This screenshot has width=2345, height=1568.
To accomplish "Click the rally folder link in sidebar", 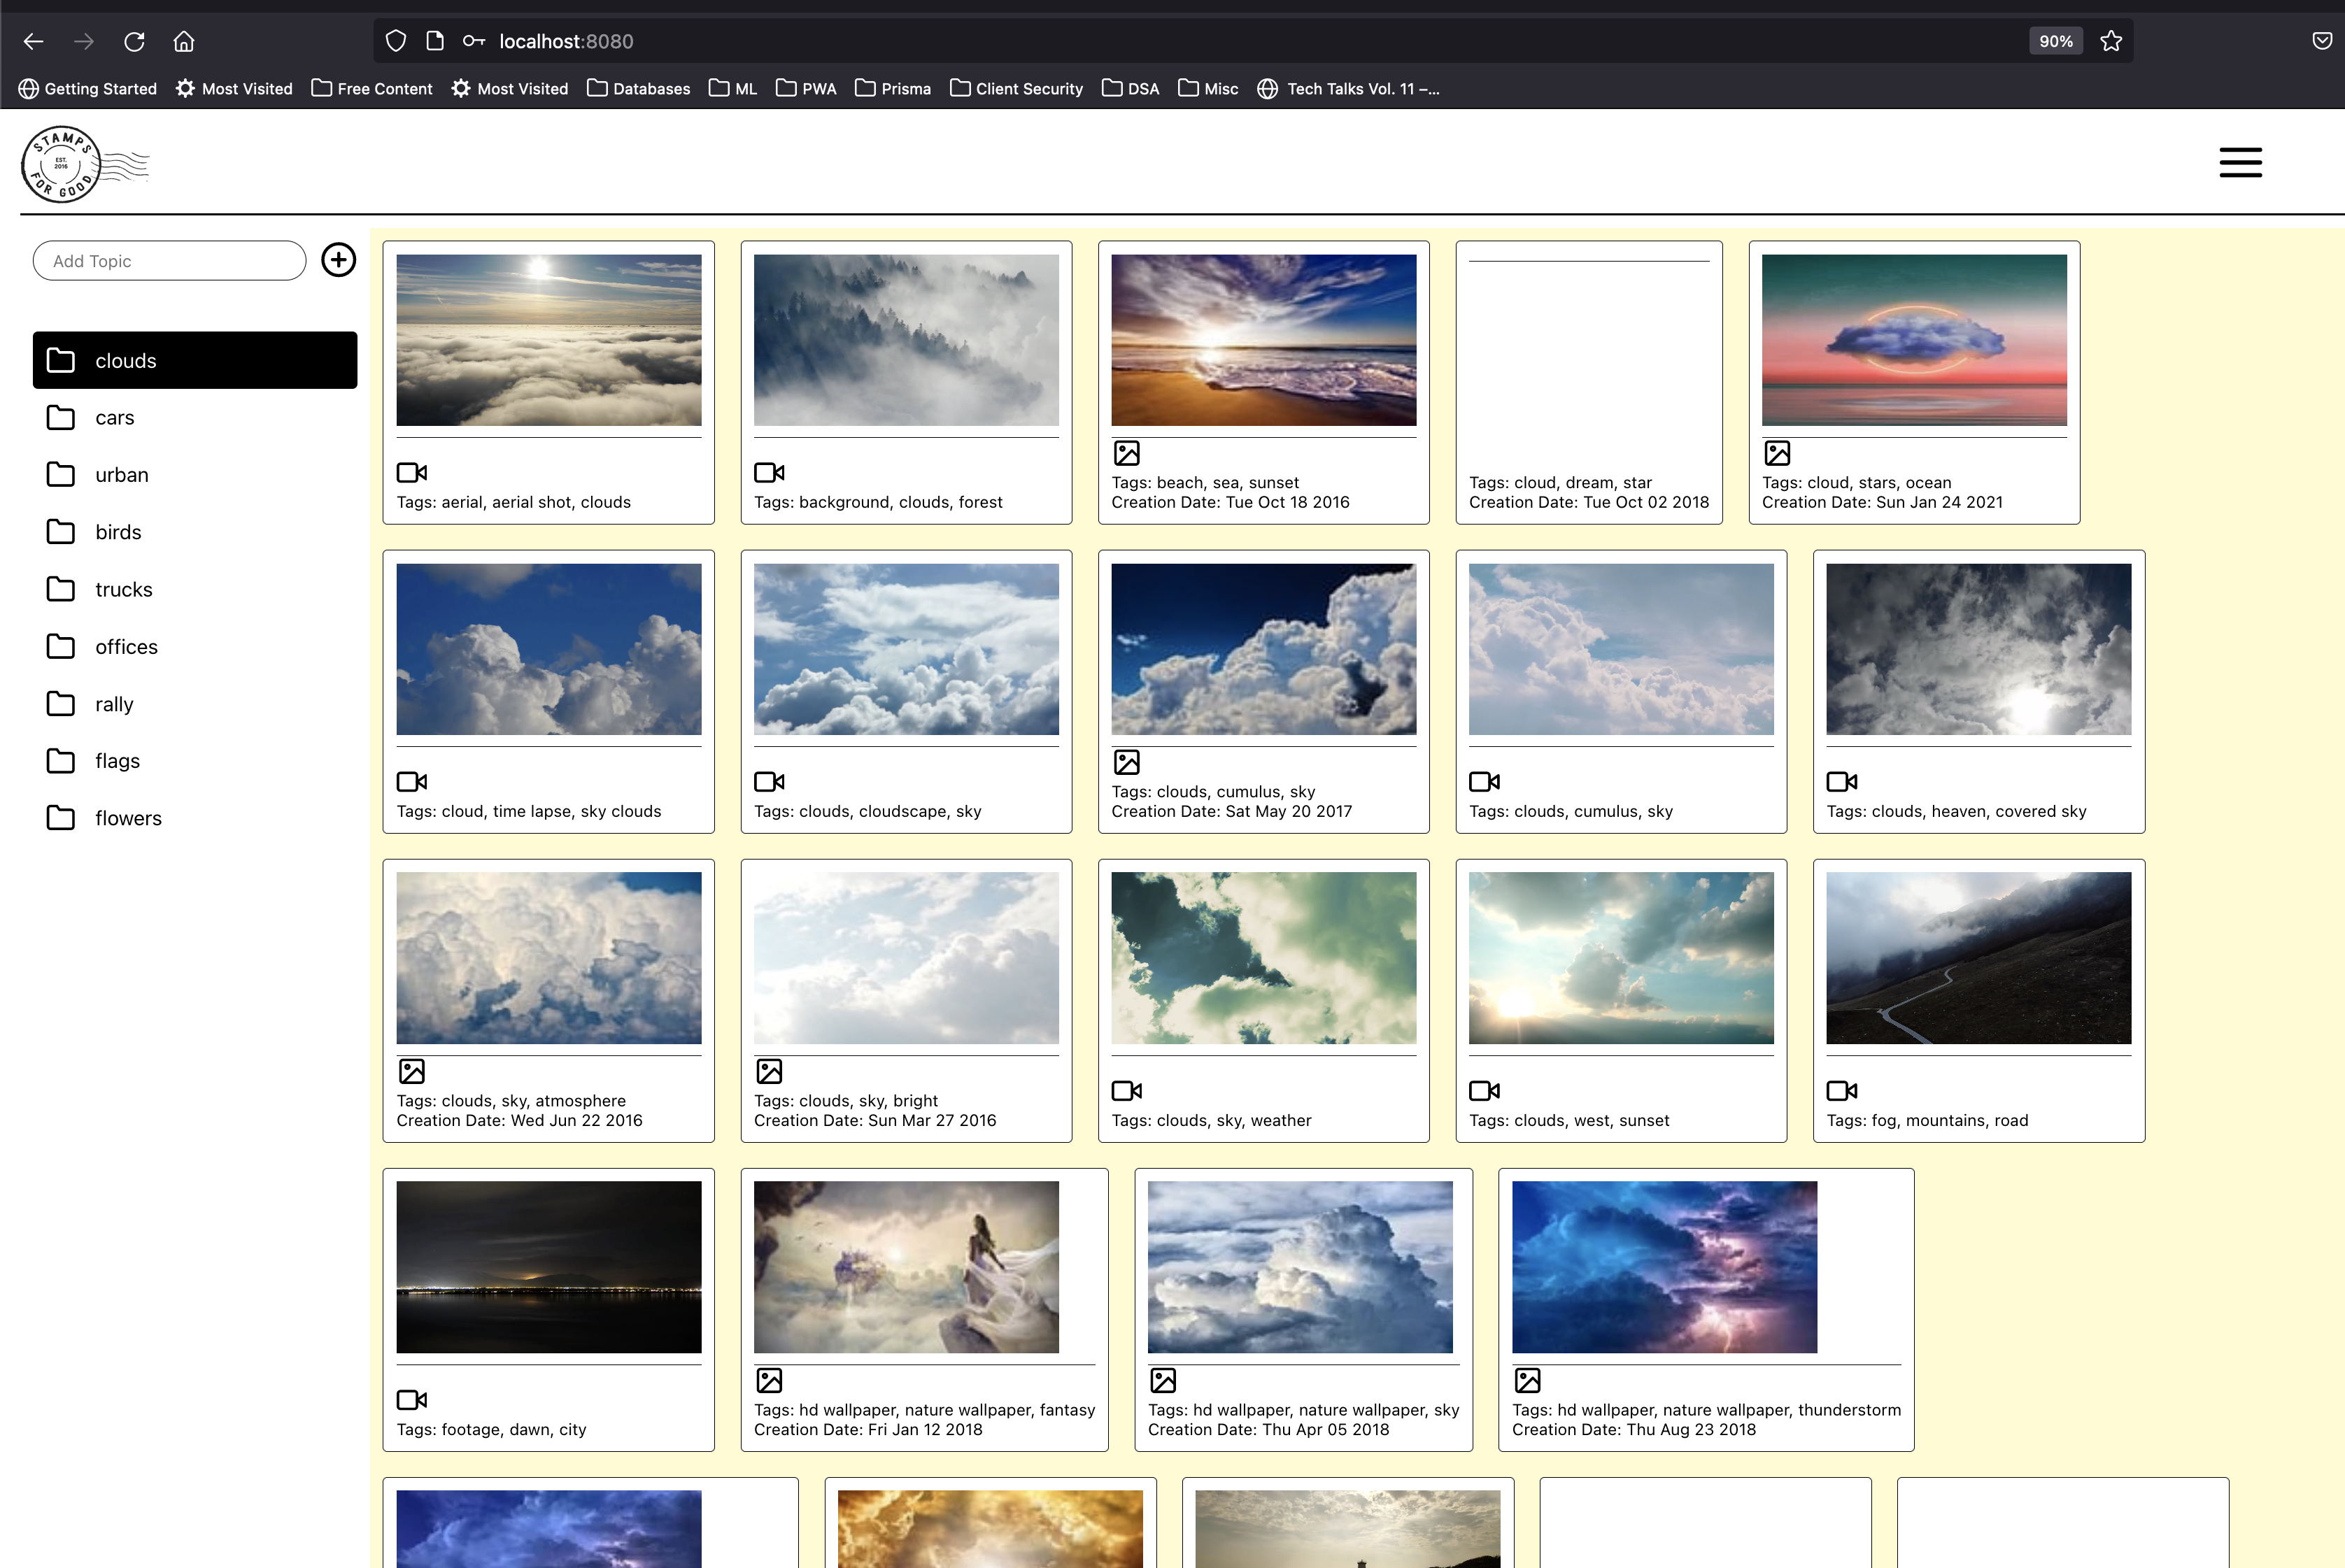I will pyautogui.click(x=112, y=704).
